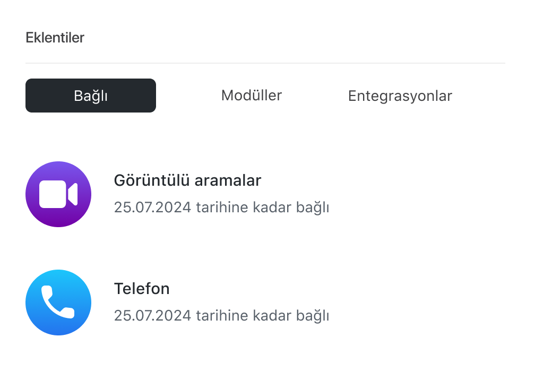The height and width of the screenshot is (380, 535).
Task: Click the purple video camera icon
Action: click(x=58, y=194)
